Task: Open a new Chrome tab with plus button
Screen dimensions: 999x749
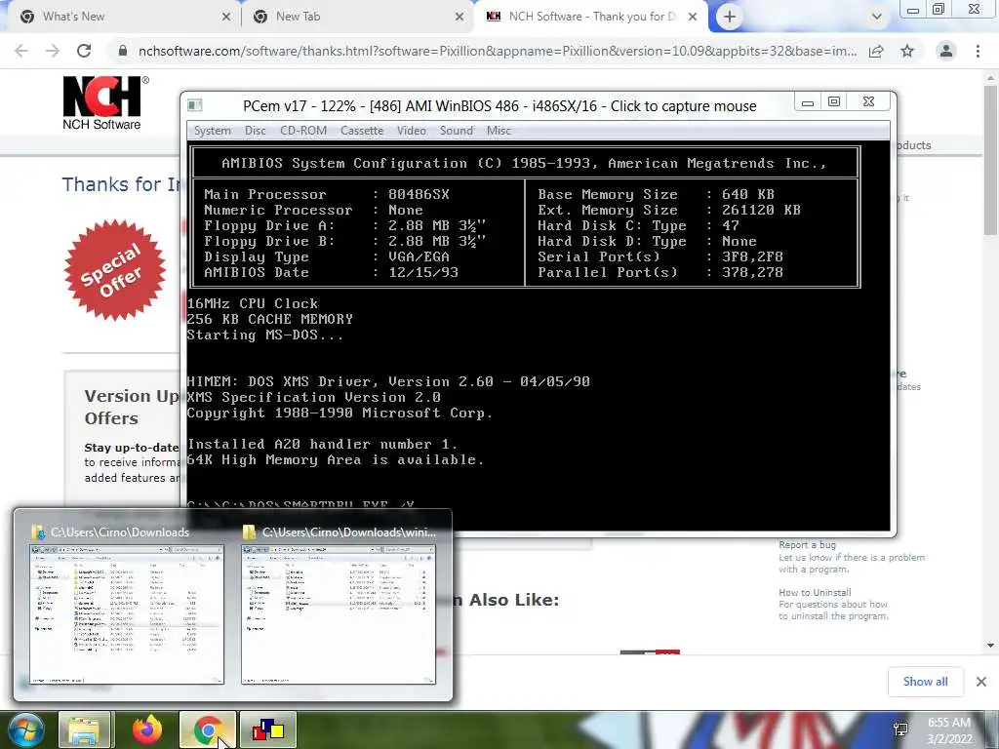Action: pyautogui.click(x=730, y=18)
